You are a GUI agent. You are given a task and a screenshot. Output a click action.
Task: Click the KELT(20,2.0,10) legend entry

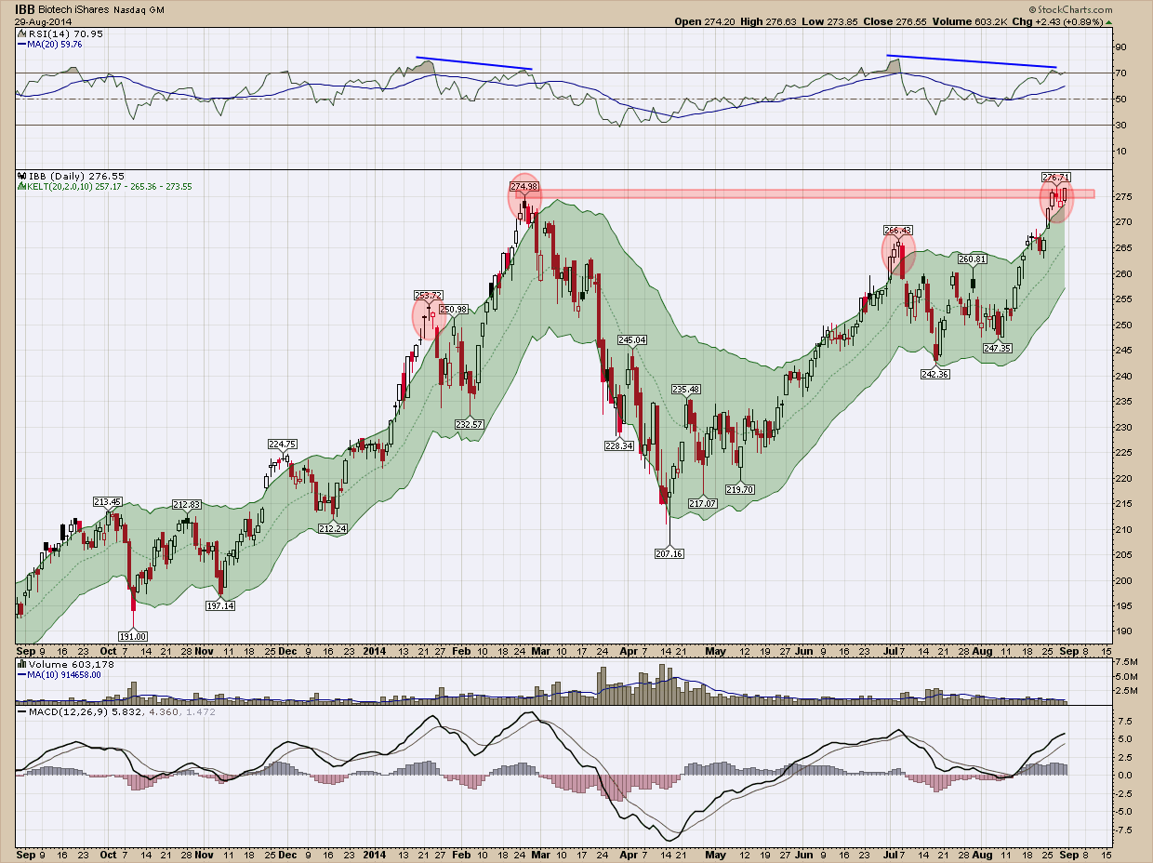(x=102, y=186)
